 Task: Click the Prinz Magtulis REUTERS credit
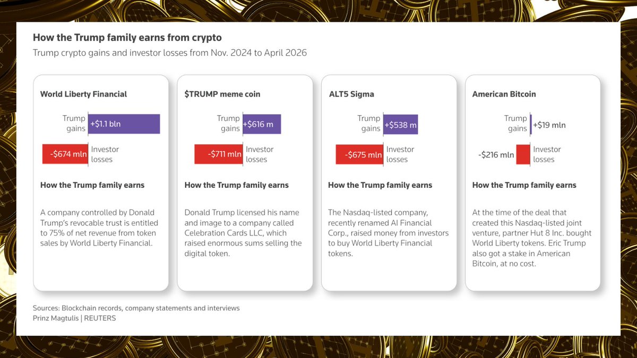(x=74, y=318)
